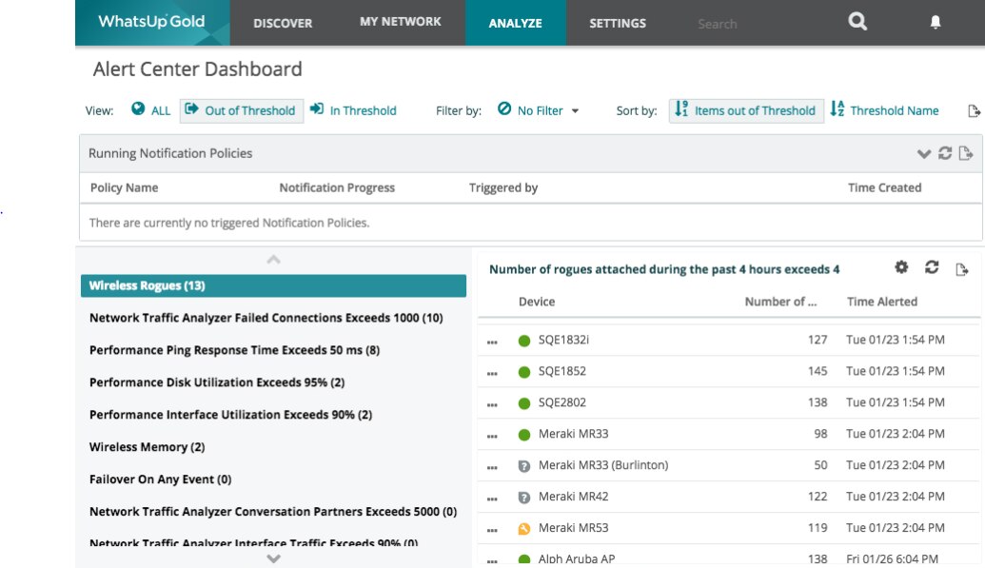This screenshot has height=568, width=985.
Task: Open the Meraki MR42 device link
Action: point(573,497)
